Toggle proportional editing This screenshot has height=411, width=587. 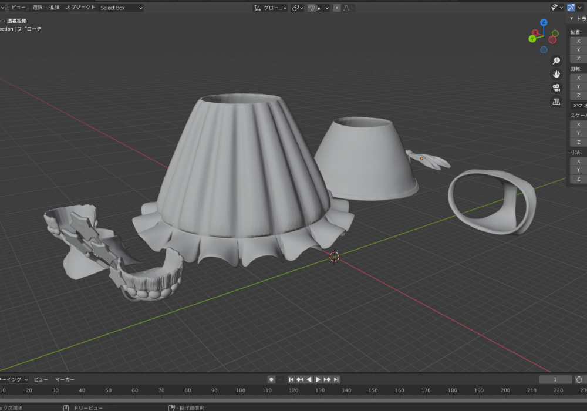pyautogui.click(x=337, y=8)
